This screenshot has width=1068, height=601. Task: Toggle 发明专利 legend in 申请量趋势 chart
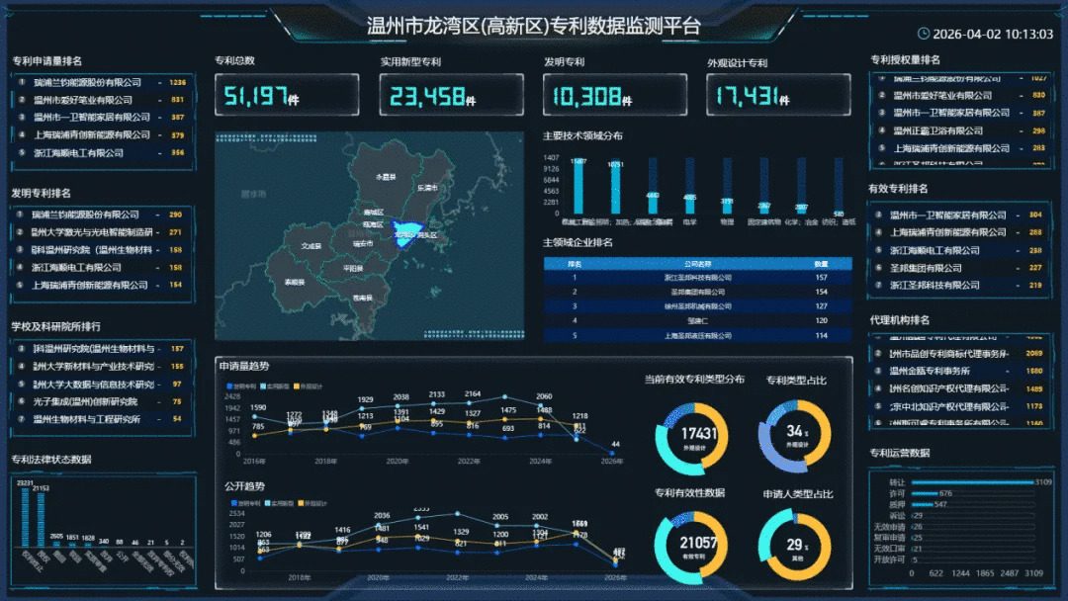241,386
